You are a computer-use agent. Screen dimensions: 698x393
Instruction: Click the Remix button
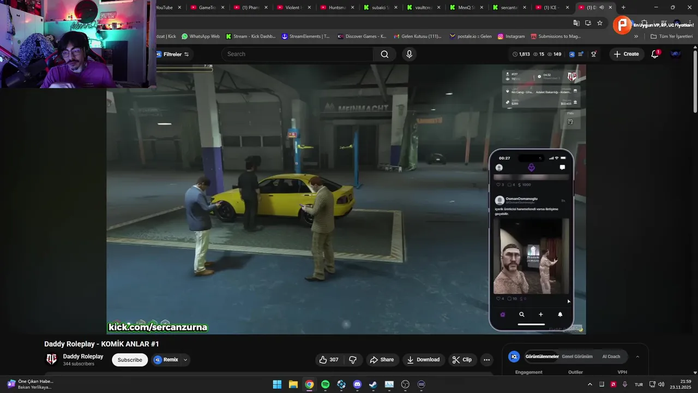(166, 360)
